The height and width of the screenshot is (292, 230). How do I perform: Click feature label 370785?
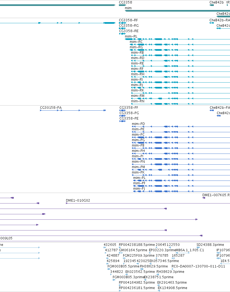pyautogui.click(x=162, y=256)
